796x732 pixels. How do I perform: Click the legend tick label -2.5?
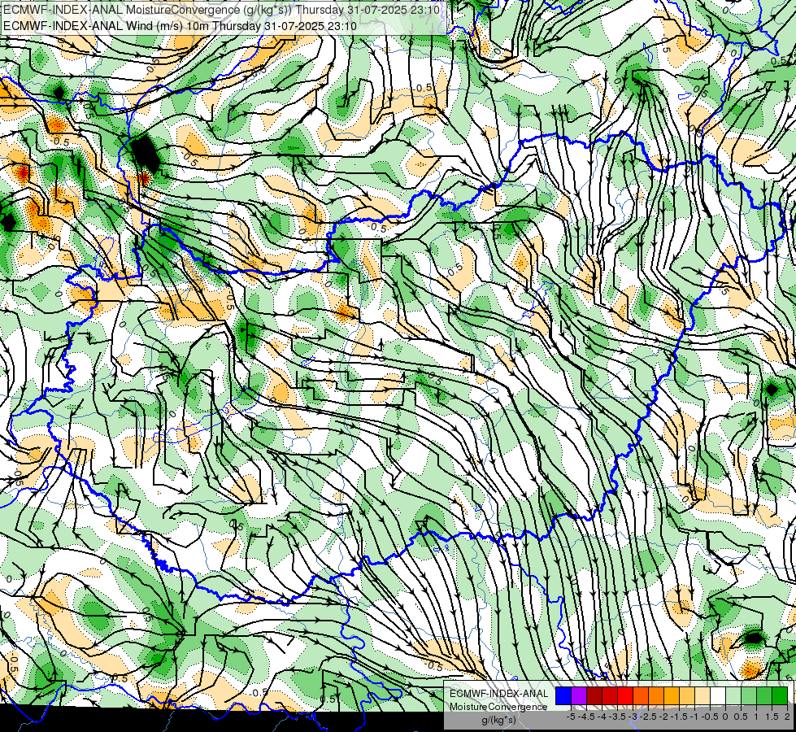pos(648,717)
